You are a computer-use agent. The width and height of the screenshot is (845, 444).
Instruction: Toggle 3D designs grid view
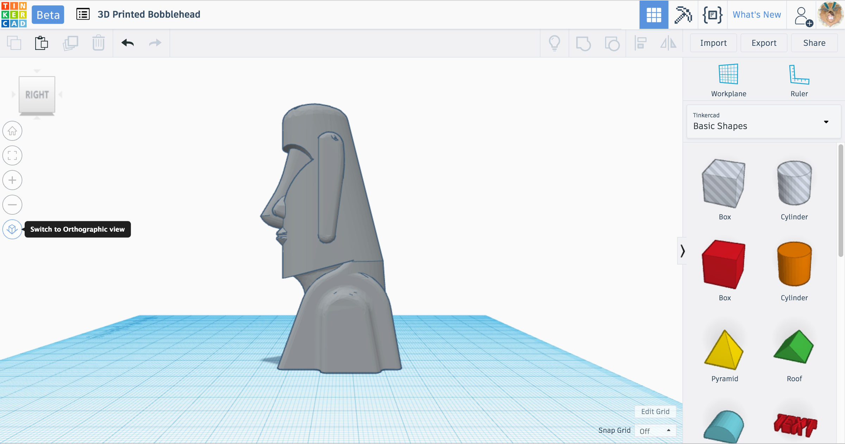pos(654,14)
